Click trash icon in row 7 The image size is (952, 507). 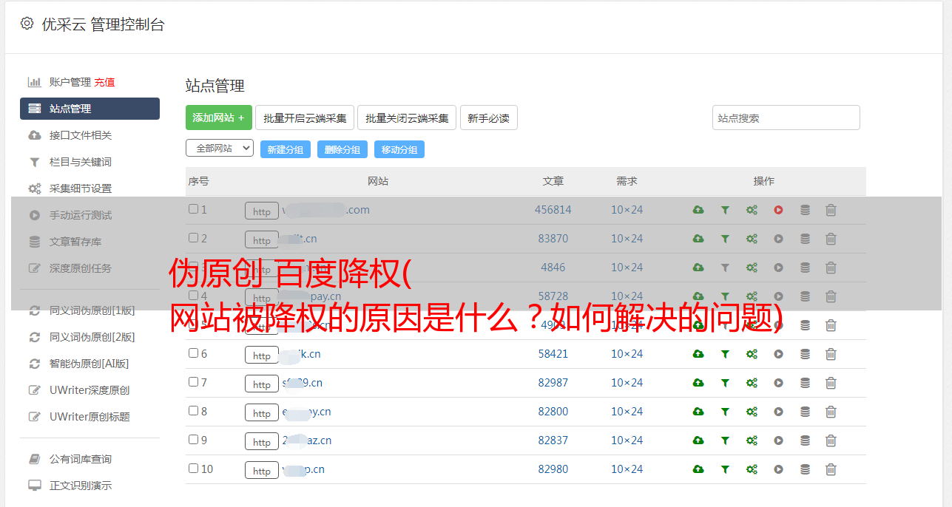pos(831,383)
